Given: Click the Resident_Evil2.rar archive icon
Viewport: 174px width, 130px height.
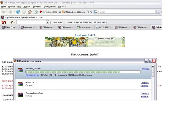Looking at the screenshot, I should 20,70.
